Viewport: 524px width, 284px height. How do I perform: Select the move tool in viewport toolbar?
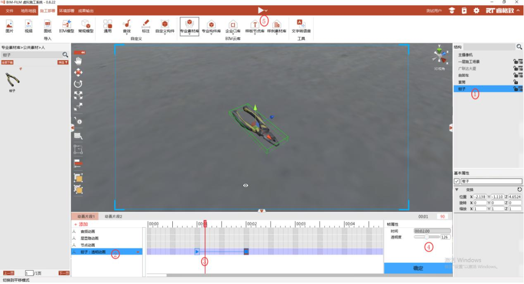[x=78, y=72]
